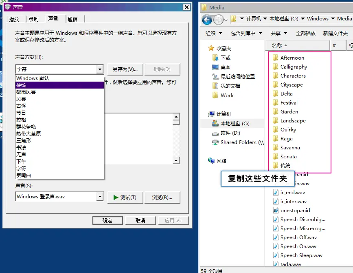This screenshot has width=353, height=273.
Task: Select the Garden folder icon
Action: 275,112
